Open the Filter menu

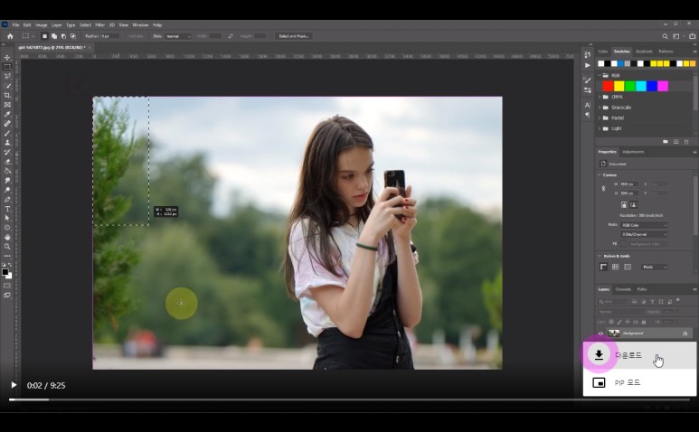click(99, 25)
